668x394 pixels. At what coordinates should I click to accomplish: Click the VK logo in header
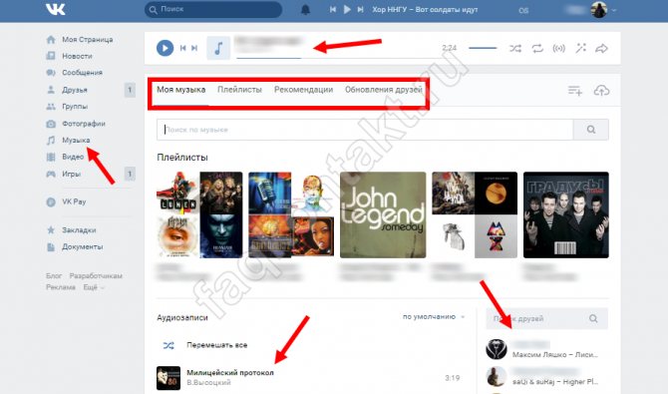coord(56,9)
